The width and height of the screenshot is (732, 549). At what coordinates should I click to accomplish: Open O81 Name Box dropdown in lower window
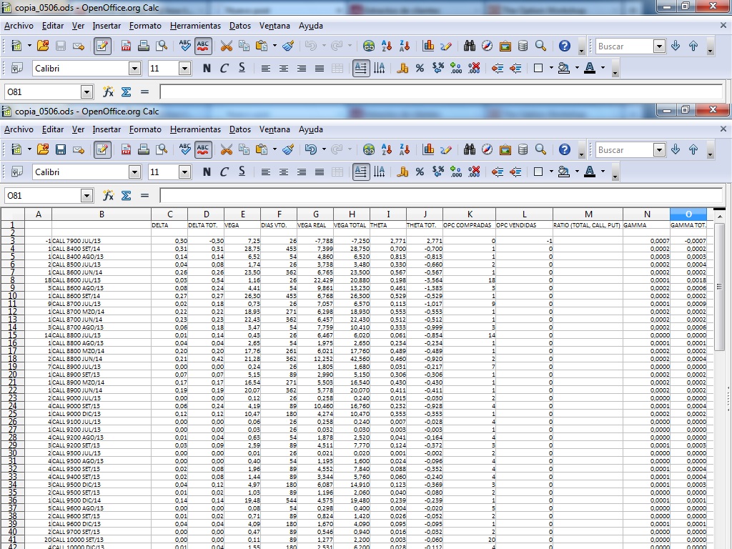[86, 196]
